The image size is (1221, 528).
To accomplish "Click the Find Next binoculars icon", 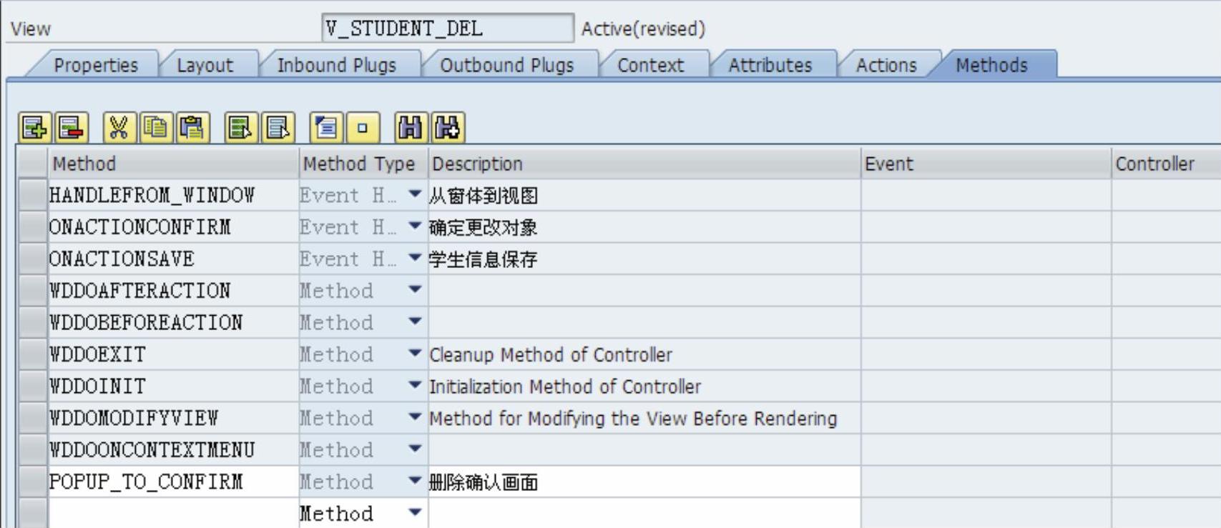I will pos(448,128).
